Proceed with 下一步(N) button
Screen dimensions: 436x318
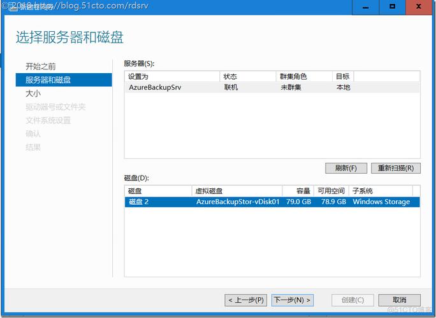pyautogui.click(x=292, y=300)
